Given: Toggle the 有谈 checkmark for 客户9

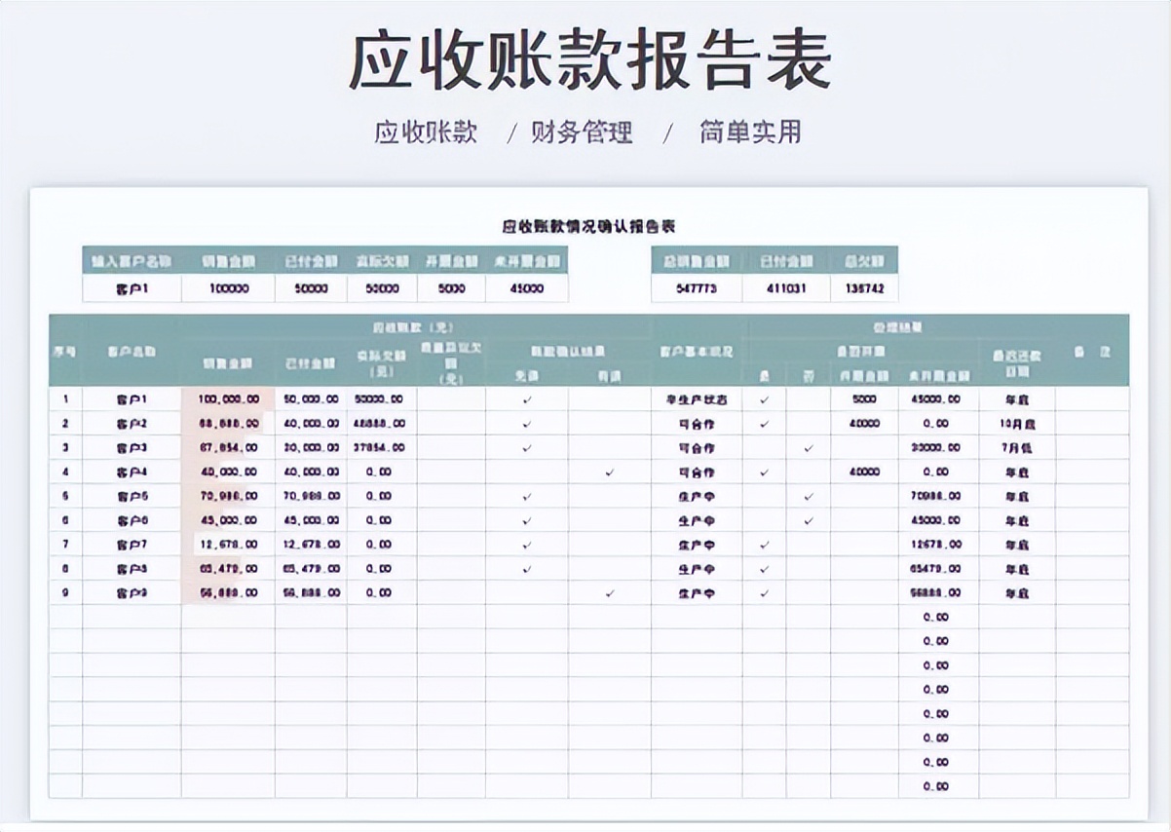Looking at the screenshot, I should (x=611, y=591).
